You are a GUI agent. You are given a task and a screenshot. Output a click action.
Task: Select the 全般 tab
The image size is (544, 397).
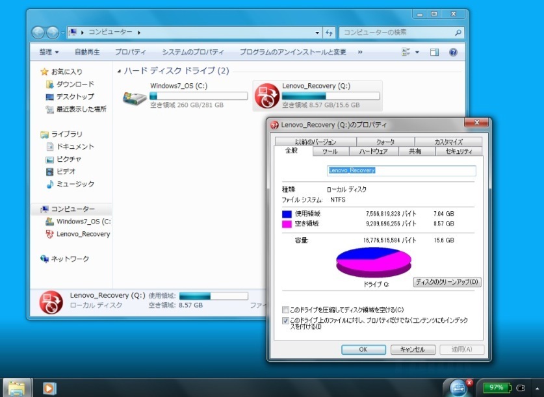[291, 151]
